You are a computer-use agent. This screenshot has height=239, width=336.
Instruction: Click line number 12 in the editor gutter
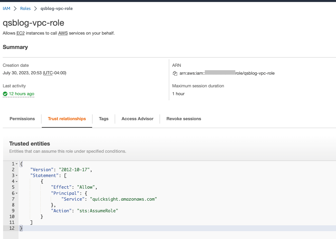point(12,228)
